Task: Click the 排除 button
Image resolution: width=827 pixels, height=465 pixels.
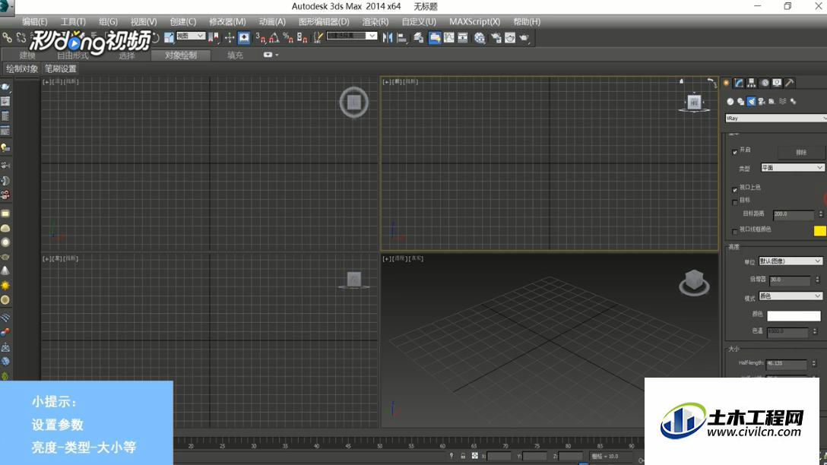Action: pyautogui.click(x=801, y=153)
